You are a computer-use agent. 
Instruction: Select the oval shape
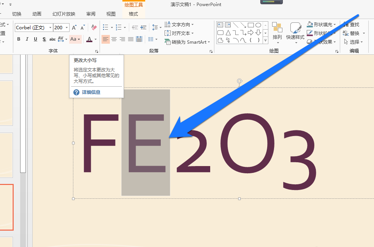tap(258, 25)
